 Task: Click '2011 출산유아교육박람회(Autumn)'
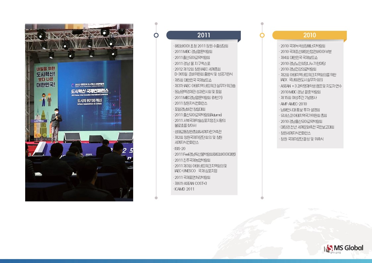(x=198, y=115)
